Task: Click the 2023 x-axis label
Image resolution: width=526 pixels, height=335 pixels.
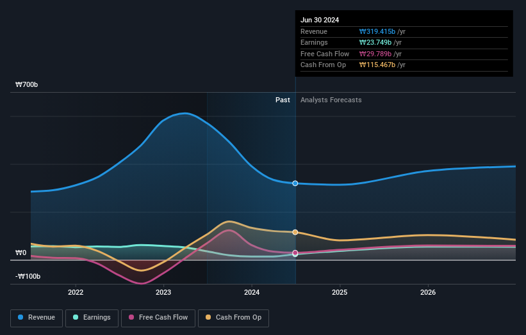Action: click(x=163, y=293)
